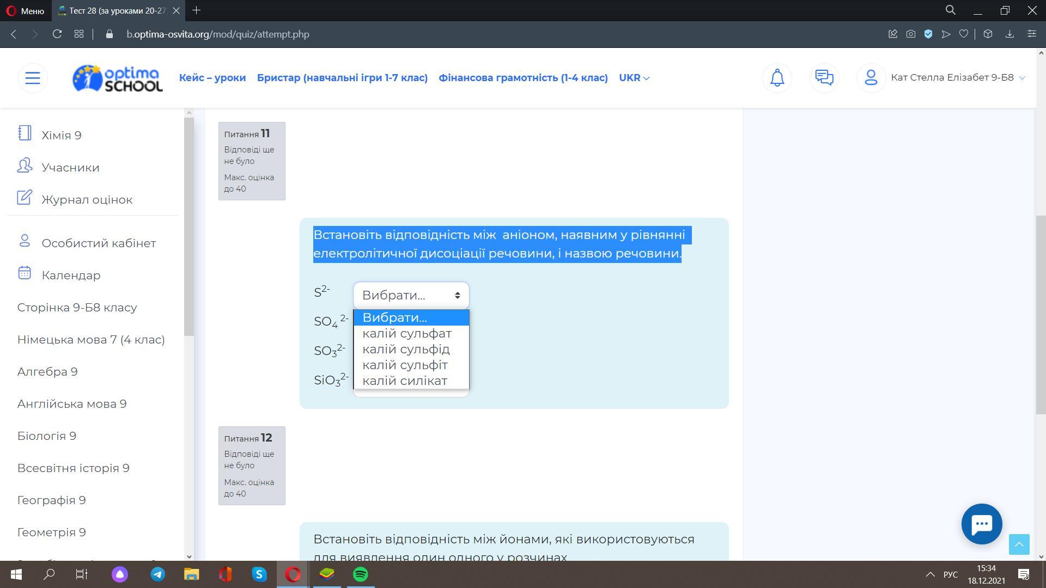This screenshot has width=1046, height=588.
Task: Click the browser snapshot camera icon
Action: pyautogui.click(x=910, y=34)
